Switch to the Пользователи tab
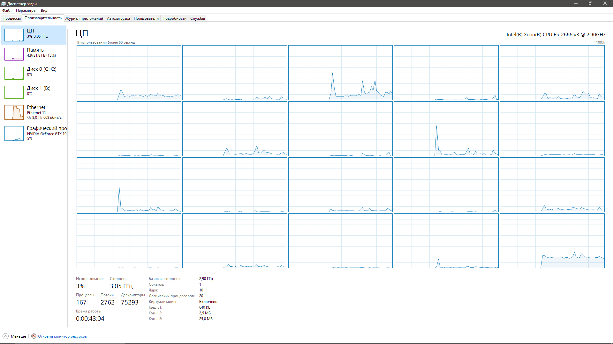This screenshot has height=344, width=613. pyautogui.click(x=146, y=18)
